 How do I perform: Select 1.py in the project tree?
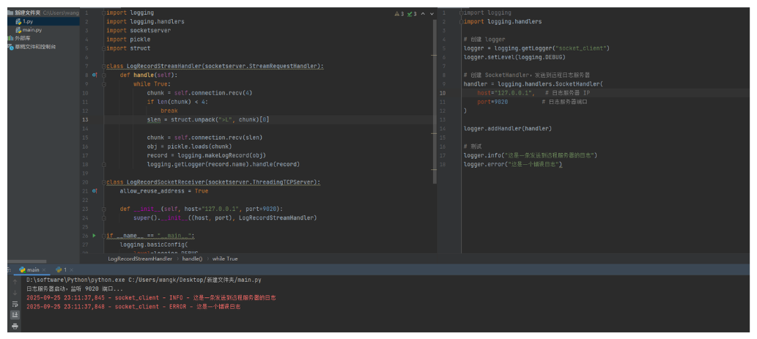[26, 22]
